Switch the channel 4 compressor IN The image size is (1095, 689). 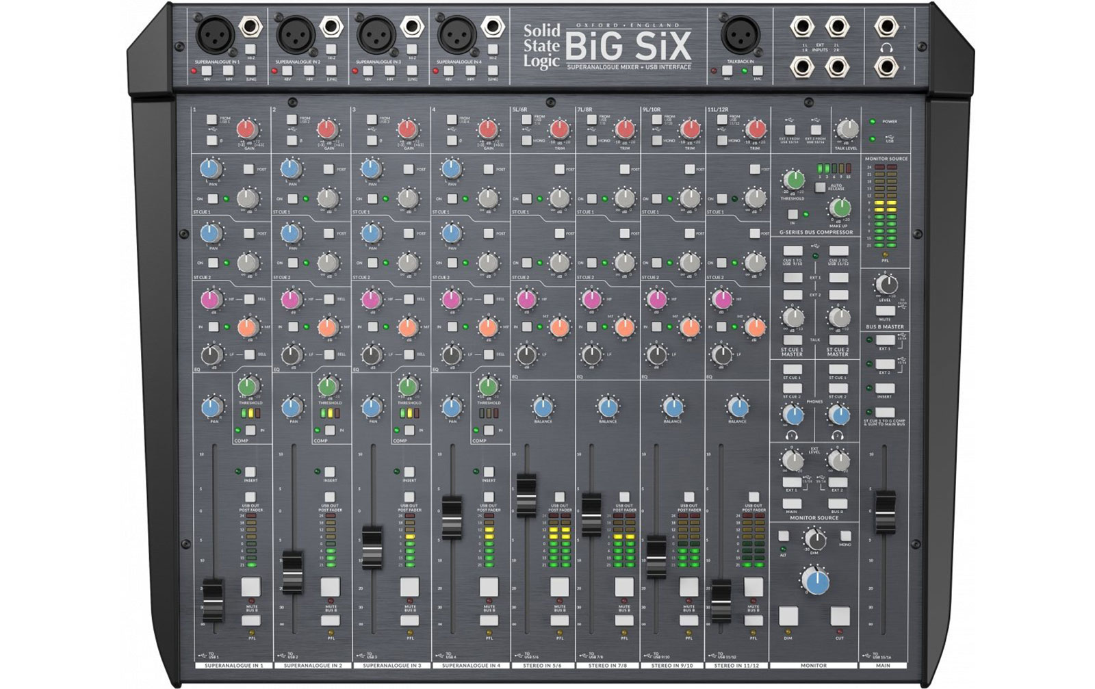(489, 430)
